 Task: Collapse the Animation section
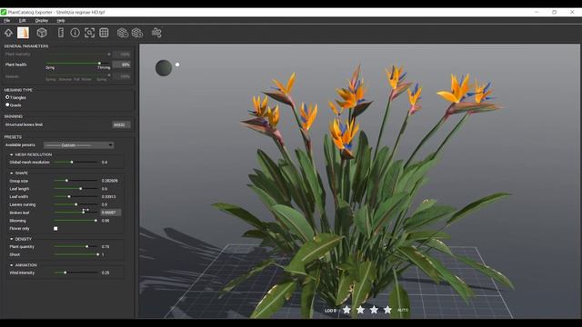[12, 265]
